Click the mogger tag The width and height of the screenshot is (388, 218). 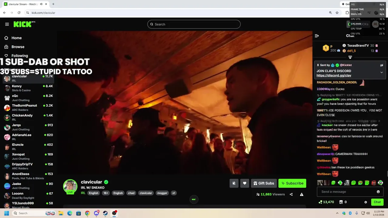(162, 193)
